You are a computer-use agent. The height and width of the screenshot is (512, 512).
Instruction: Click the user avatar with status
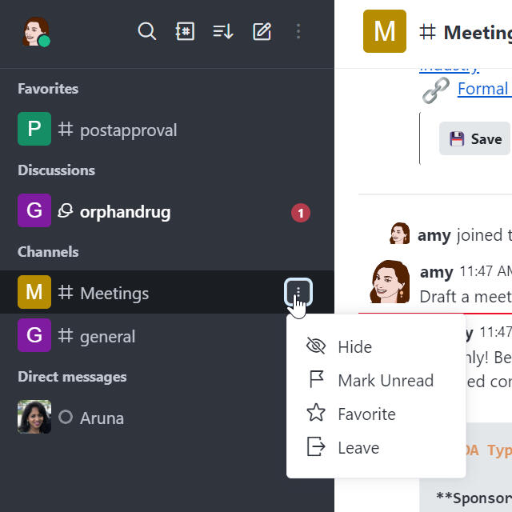pyautogui.click(x=35, y=32)
